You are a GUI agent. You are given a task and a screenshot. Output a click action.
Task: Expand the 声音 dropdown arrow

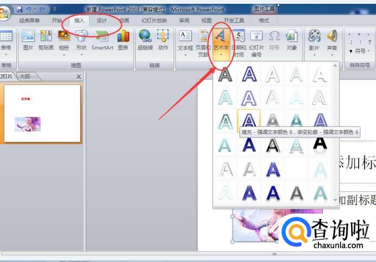click(332, 55)
